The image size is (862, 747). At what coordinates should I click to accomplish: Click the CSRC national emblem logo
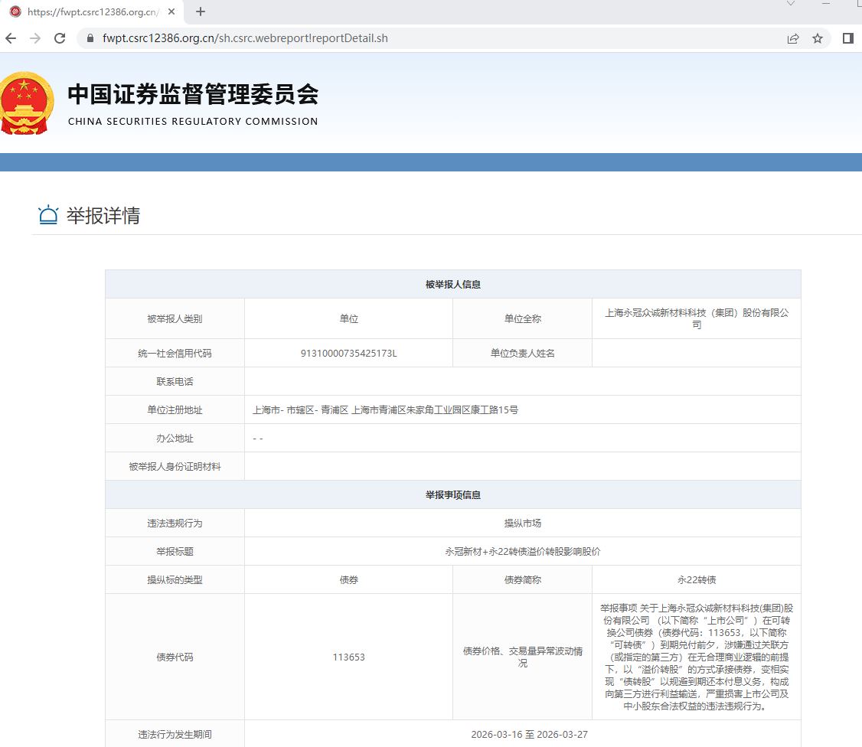(x=28, y=103)
